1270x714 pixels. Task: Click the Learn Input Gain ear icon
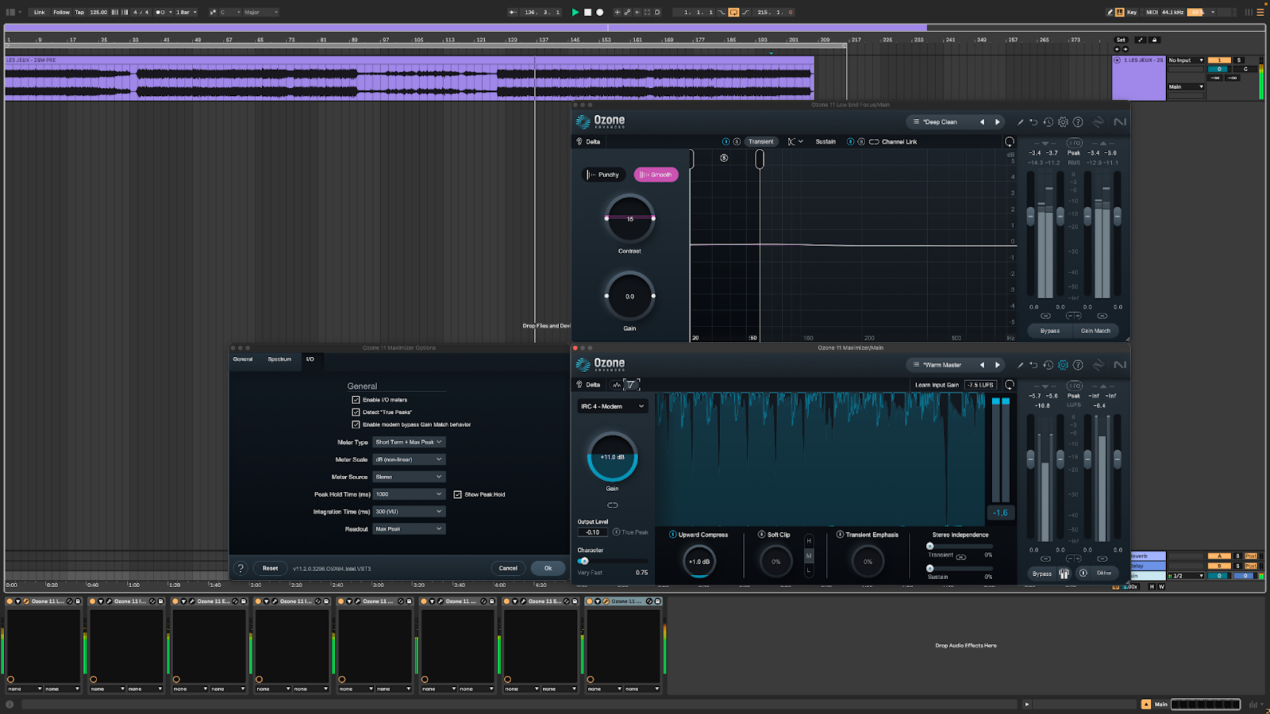(1009, 384)
